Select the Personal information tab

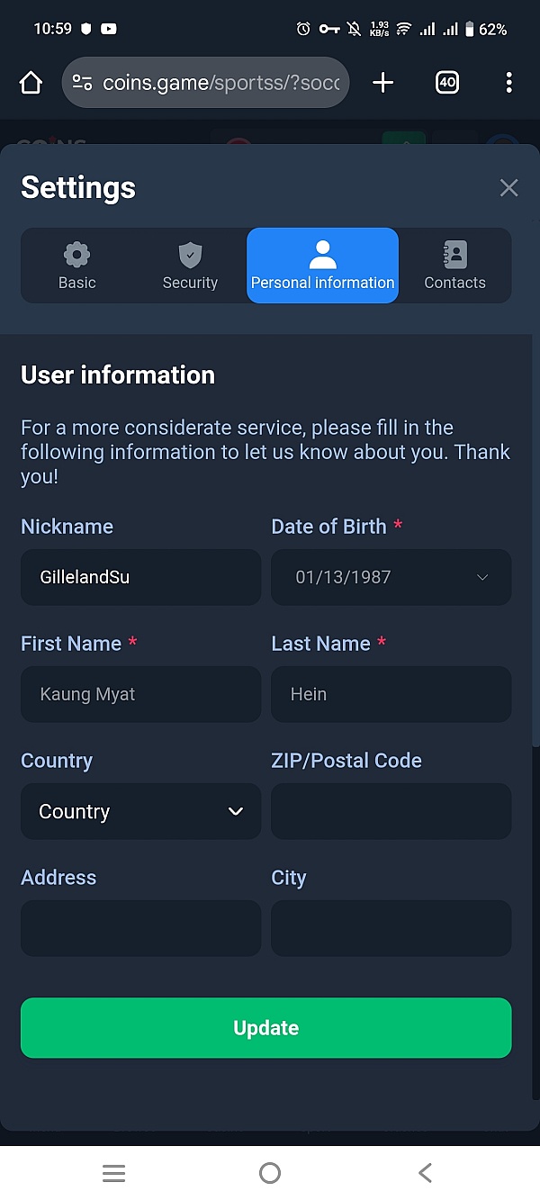(322, 266)
